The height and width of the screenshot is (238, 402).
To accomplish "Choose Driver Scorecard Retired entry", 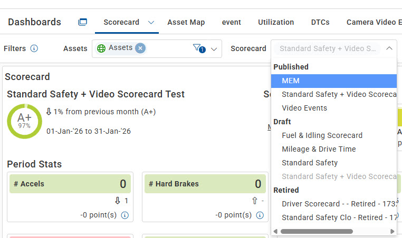I will click(x=334, y=204).
